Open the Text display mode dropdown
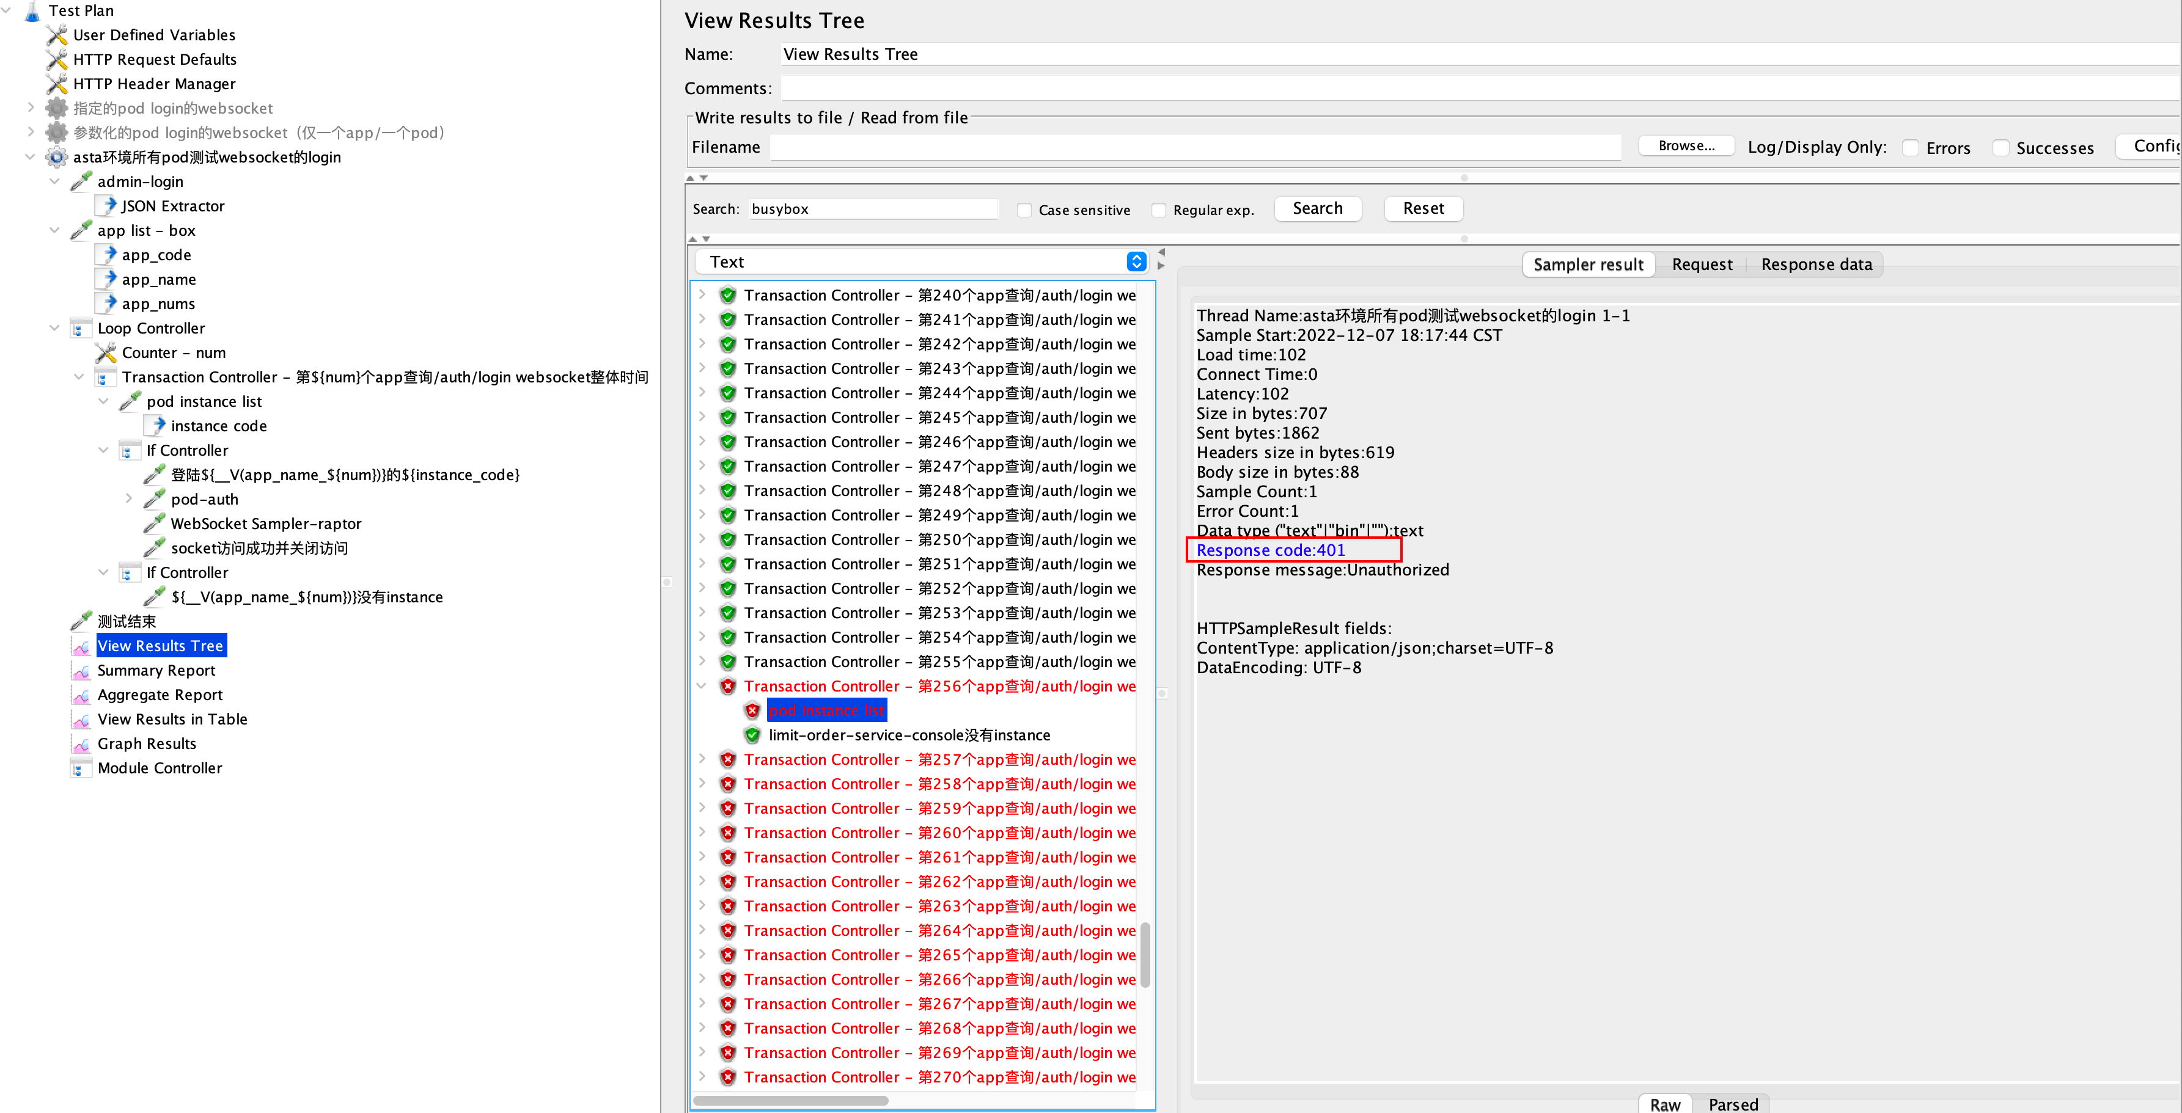 [1136, 261]
